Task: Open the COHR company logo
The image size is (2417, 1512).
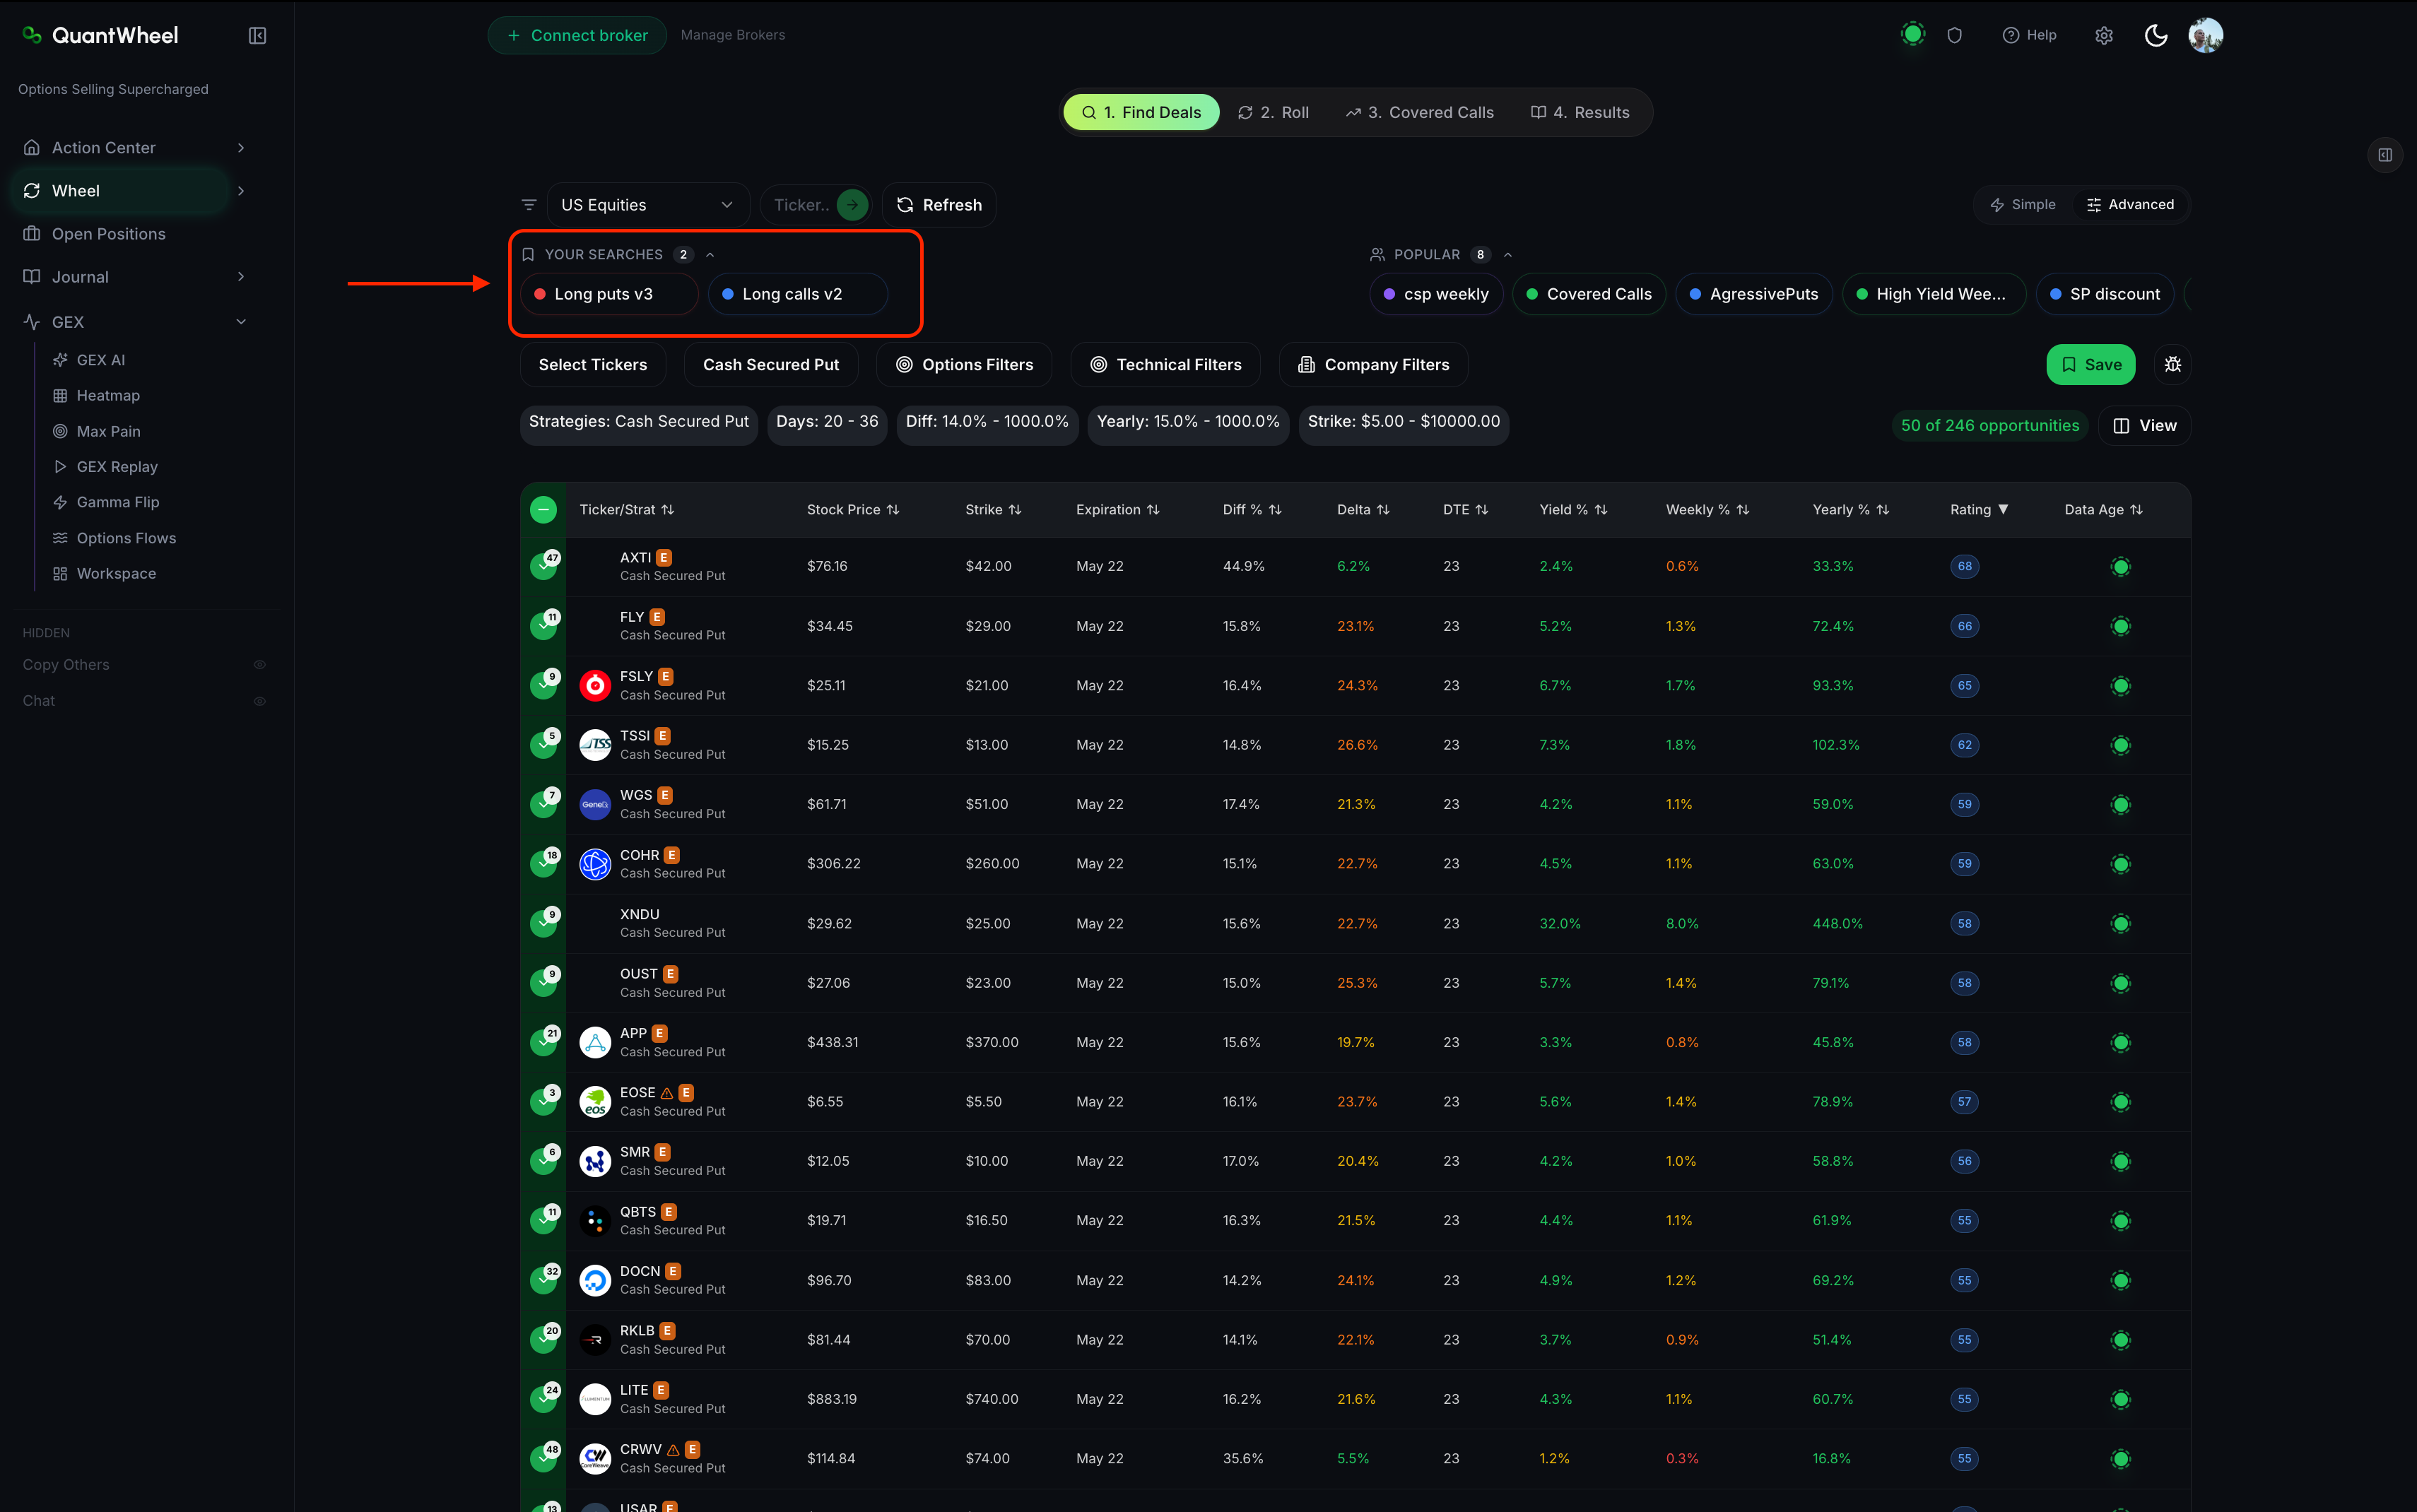Action: click(595, 864)
